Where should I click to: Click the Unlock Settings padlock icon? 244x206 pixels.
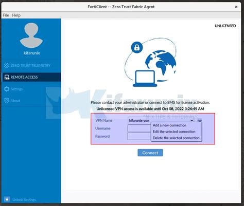7,199
